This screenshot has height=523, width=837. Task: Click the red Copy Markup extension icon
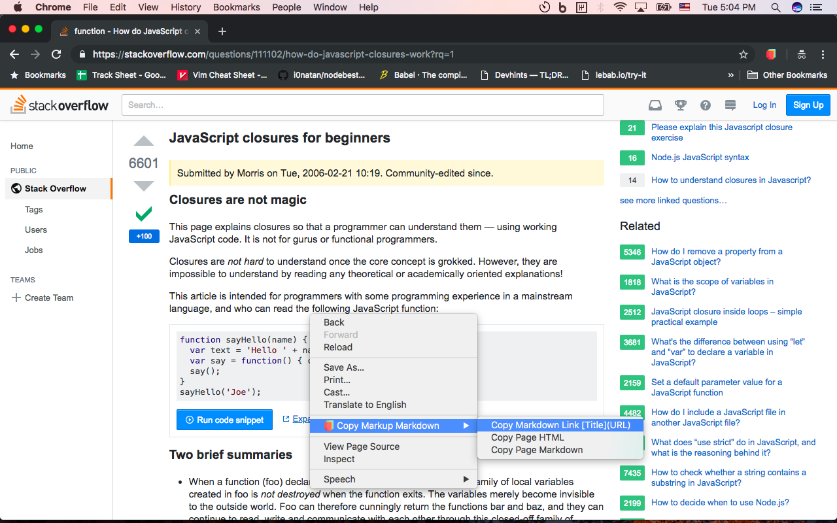tap(771, 55)
